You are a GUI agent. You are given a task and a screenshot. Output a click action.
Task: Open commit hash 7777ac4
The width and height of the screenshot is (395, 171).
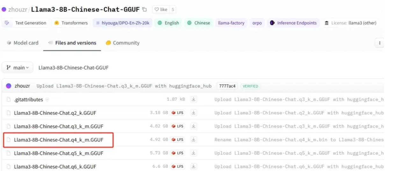click(227, 86)
